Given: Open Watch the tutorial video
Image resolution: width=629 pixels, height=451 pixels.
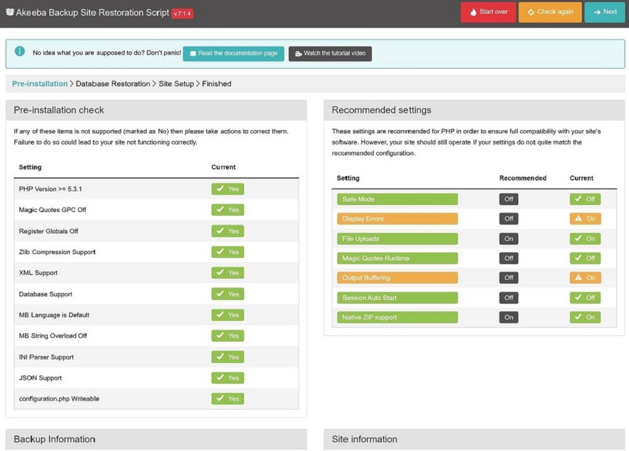Looking at the screenshot, I should [330, 53].
